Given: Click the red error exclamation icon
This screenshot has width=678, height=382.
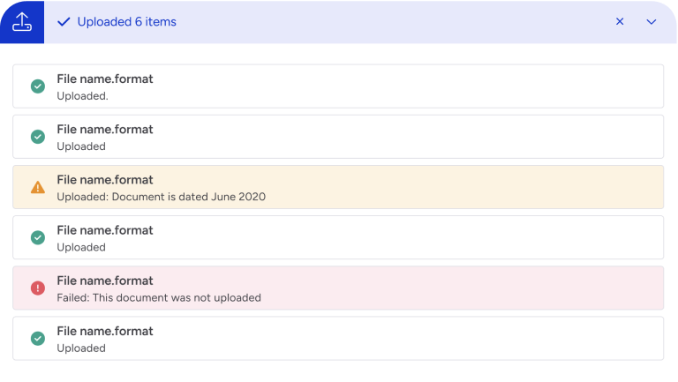Looking at the screenshot, I should [38, 288].
